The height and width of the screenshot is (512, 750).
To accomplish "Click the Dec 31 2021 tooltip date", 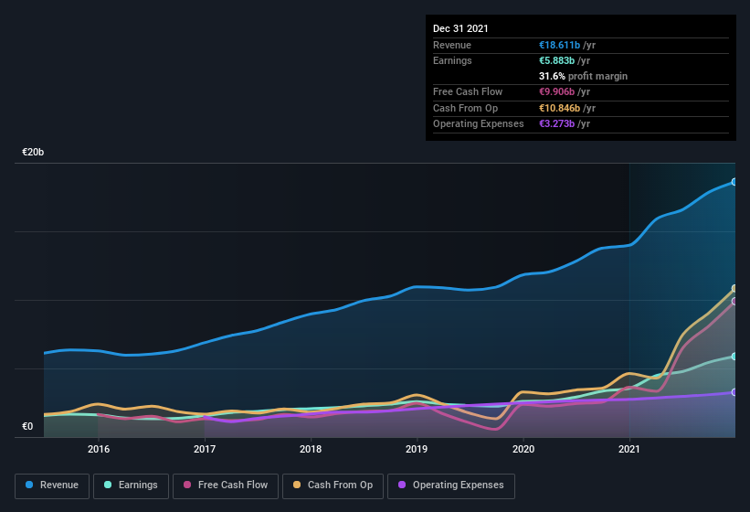I will click(x=460, y=28).
